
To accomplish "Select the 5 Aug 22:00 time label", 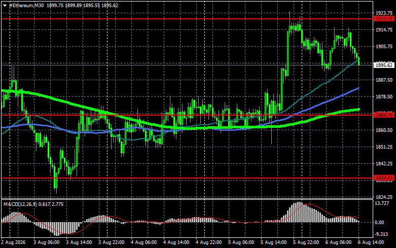I will coord(306,242).
